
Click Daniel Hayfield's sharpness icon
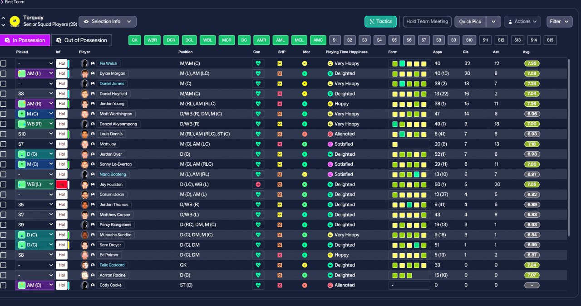[280, 94]
